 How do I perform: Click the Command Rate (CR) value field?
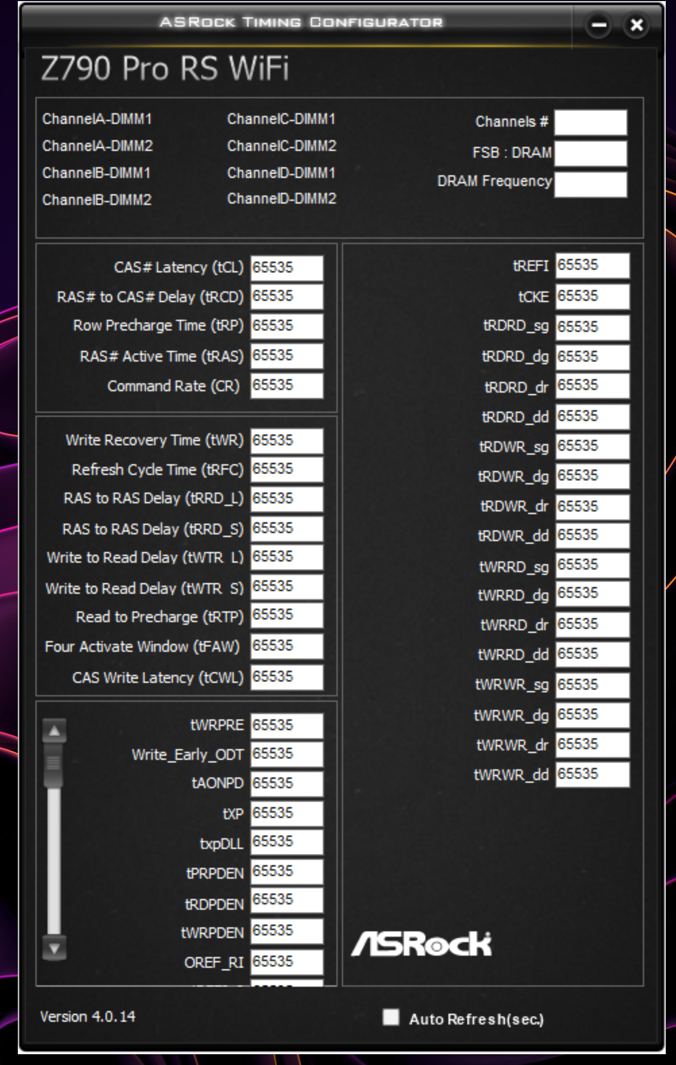[x=287, y=386]
